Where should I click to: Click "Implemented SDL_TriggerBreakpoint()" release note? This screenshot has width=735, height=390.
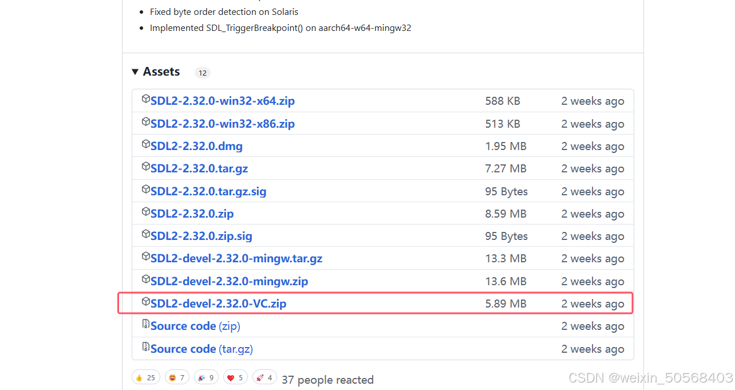(x=280, y=27)
